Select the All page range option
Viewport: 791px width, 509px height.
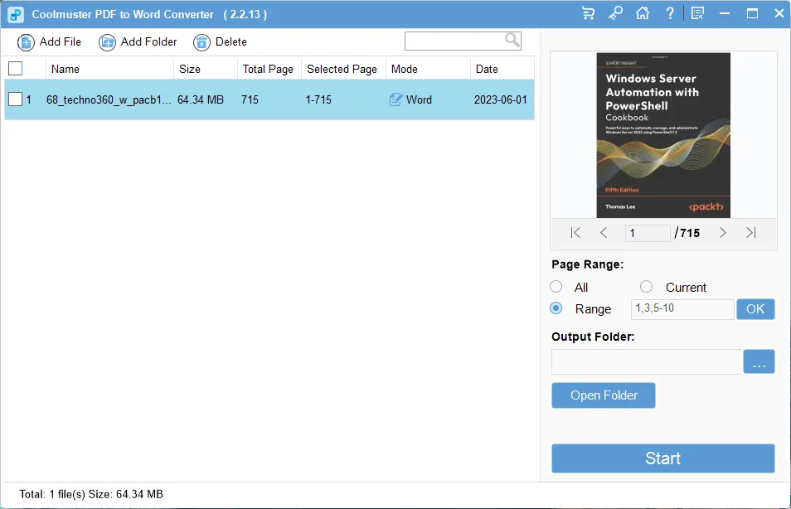pyautogui.click(x=556, y=287)
